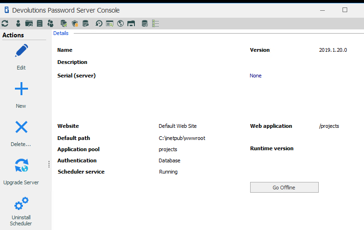Screen dimensions: 364x230
Task: Click the Delete X action
Action: (x=21, y=127)
